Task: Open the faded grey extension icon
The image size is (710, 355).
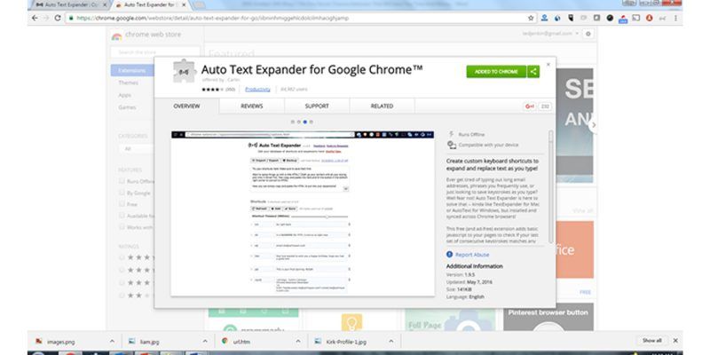Action: [584, 18]
